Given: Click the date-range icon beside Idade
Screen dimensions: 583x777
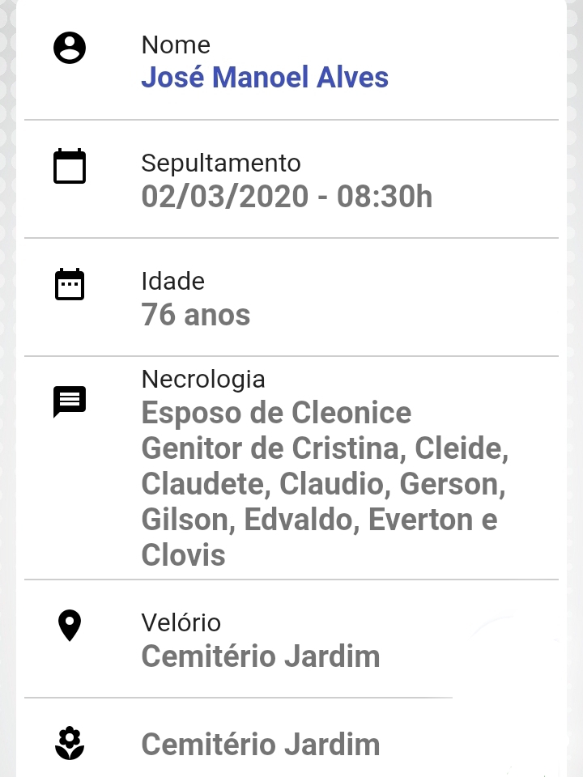Looking at the screenshot, I should 70,284.
